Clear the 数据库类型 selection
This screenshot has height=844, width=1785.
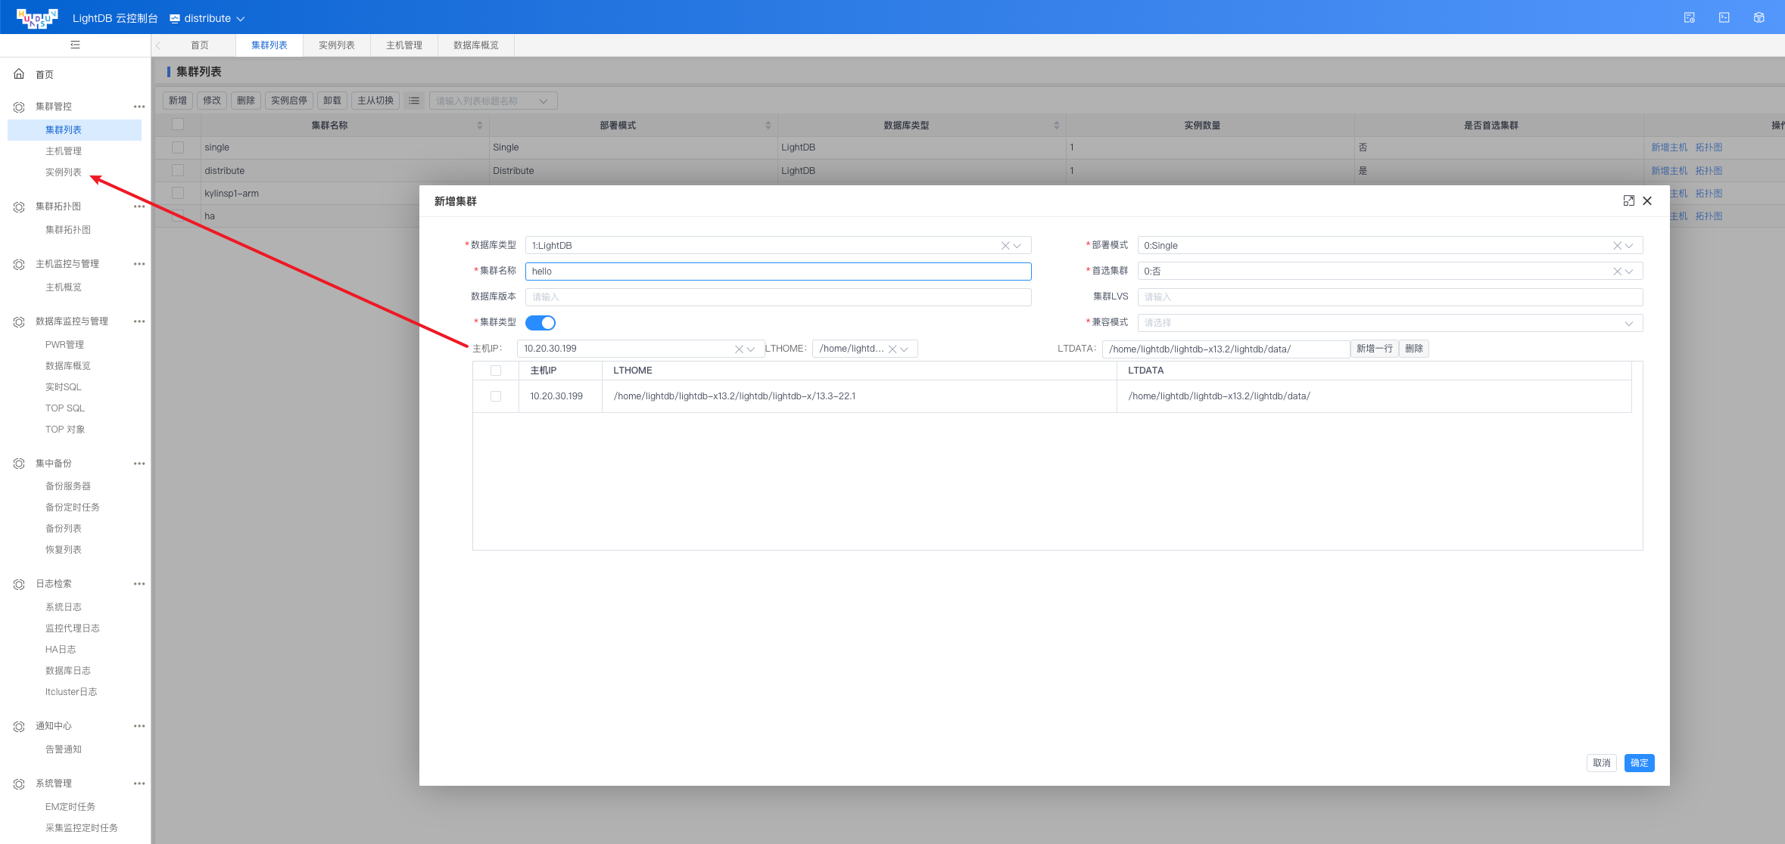coord(1005,246)
